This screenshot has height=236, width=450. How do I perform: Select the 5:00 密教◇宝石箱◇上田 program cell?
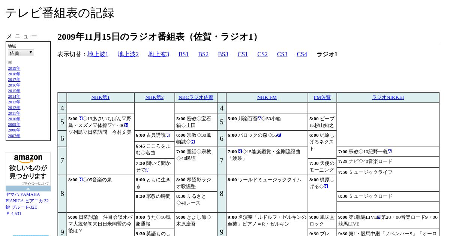196,122
